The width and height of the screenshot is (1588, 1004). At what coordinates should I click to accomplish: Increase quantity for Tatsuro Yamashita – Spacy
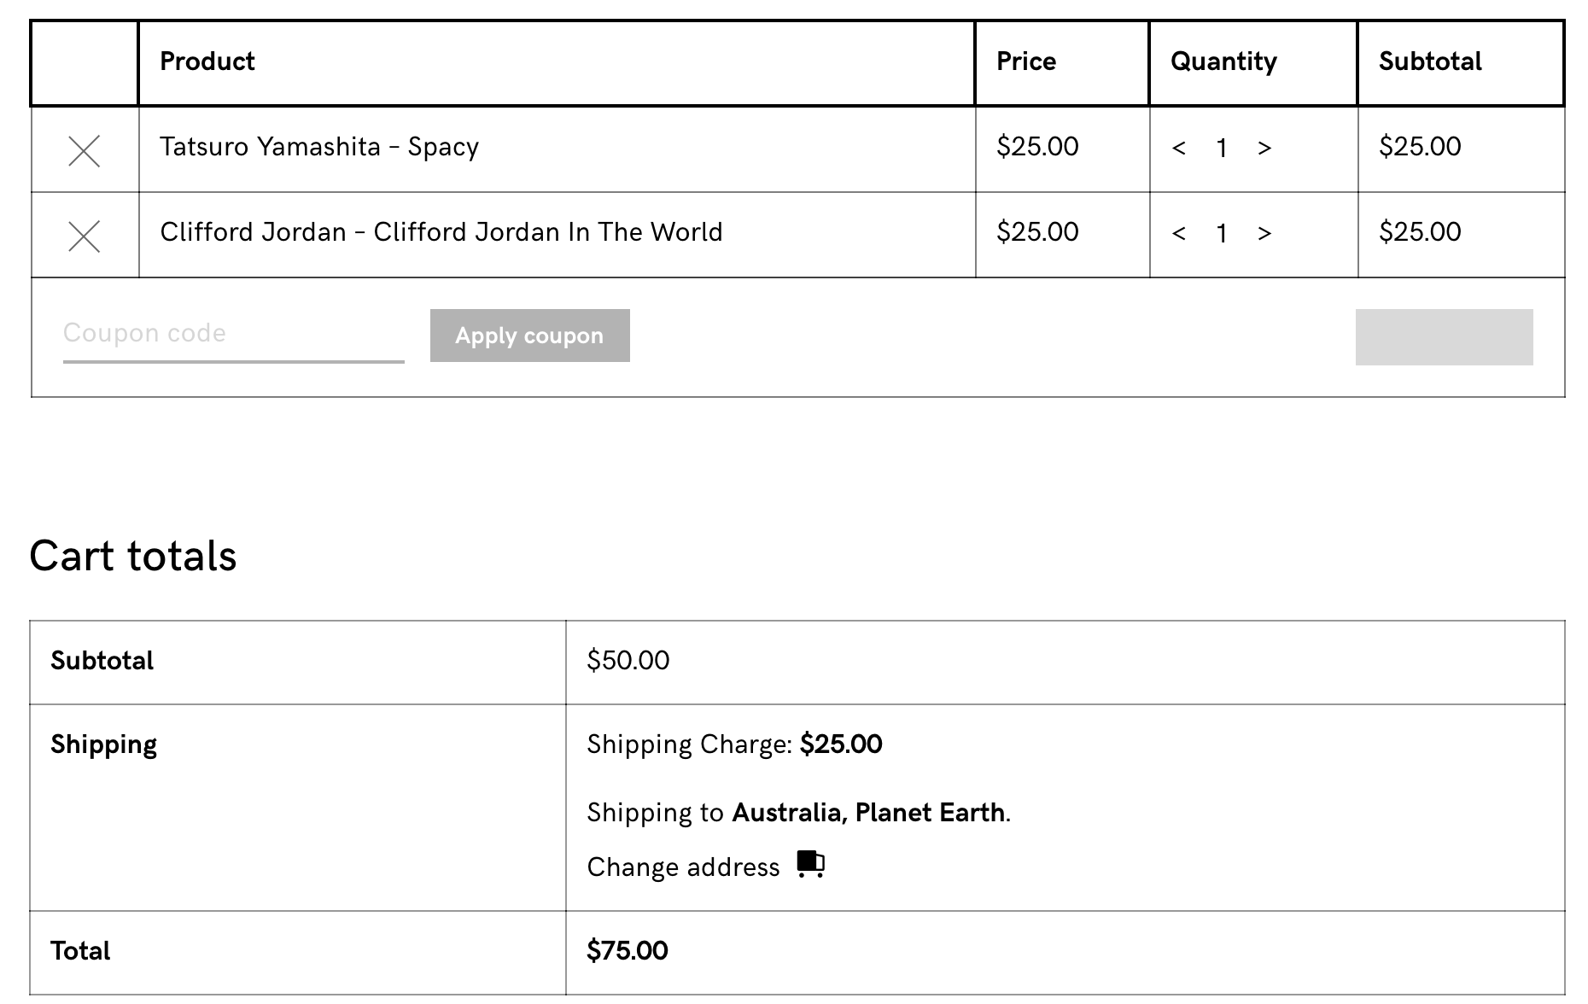pyautogui.click(x=1264, y=149)
